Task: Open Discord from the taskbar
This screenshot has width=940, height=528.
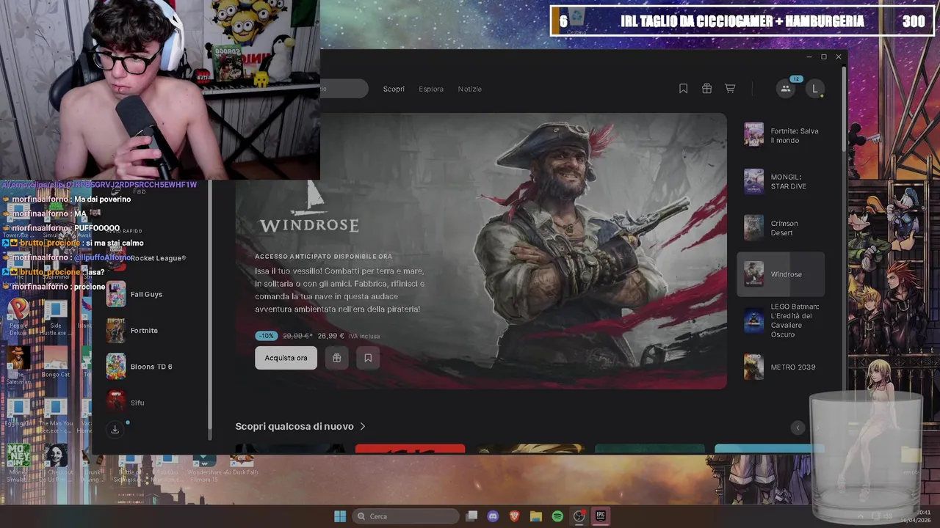Action: click(493, 516)
